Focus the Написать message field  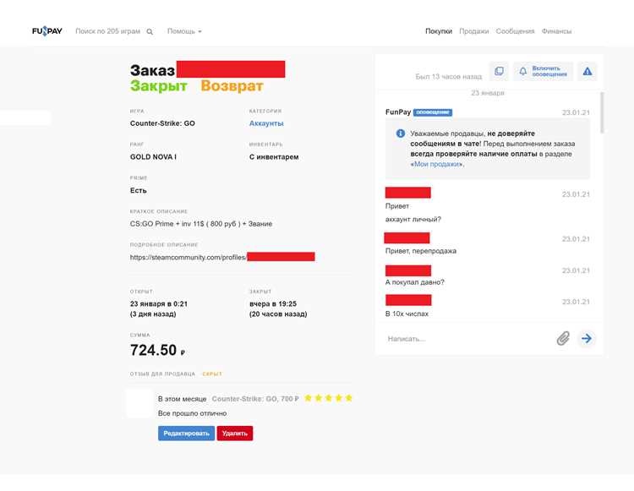pos(469,339)
